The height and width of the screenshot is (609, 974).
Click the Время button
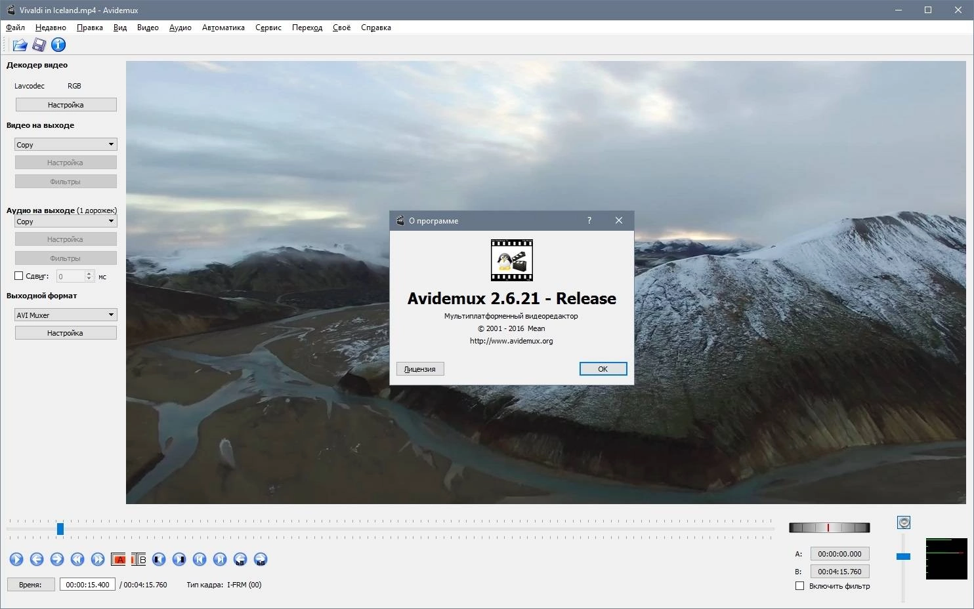coord(30,585)
